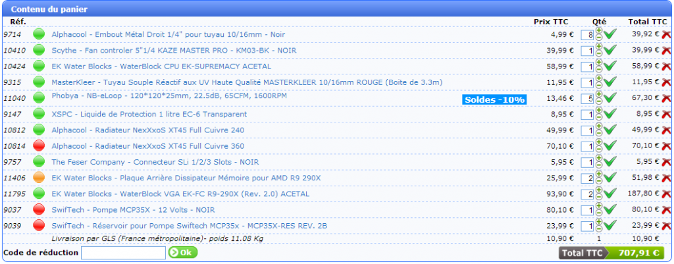
Task: Delete SwifTech Pompe MCP35X from cart
Action: (x=666, y=210)
